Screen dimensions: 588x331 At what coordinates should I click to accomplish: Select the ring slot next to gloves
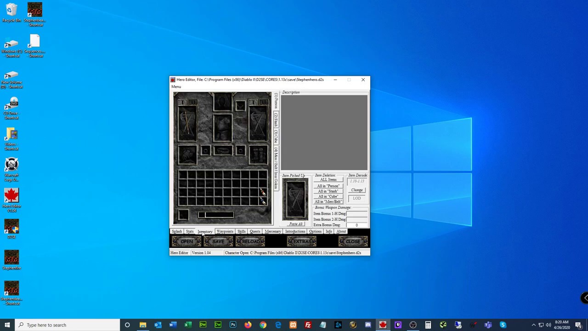205,151
